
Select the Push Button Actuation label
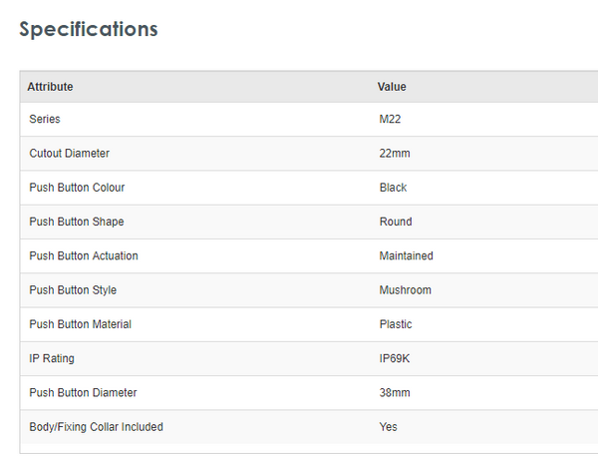(84, 255)
